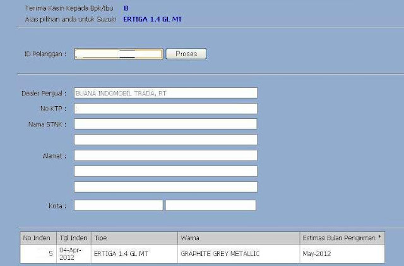
Task: Click the Nama STNK label
Action: (47, 124)
